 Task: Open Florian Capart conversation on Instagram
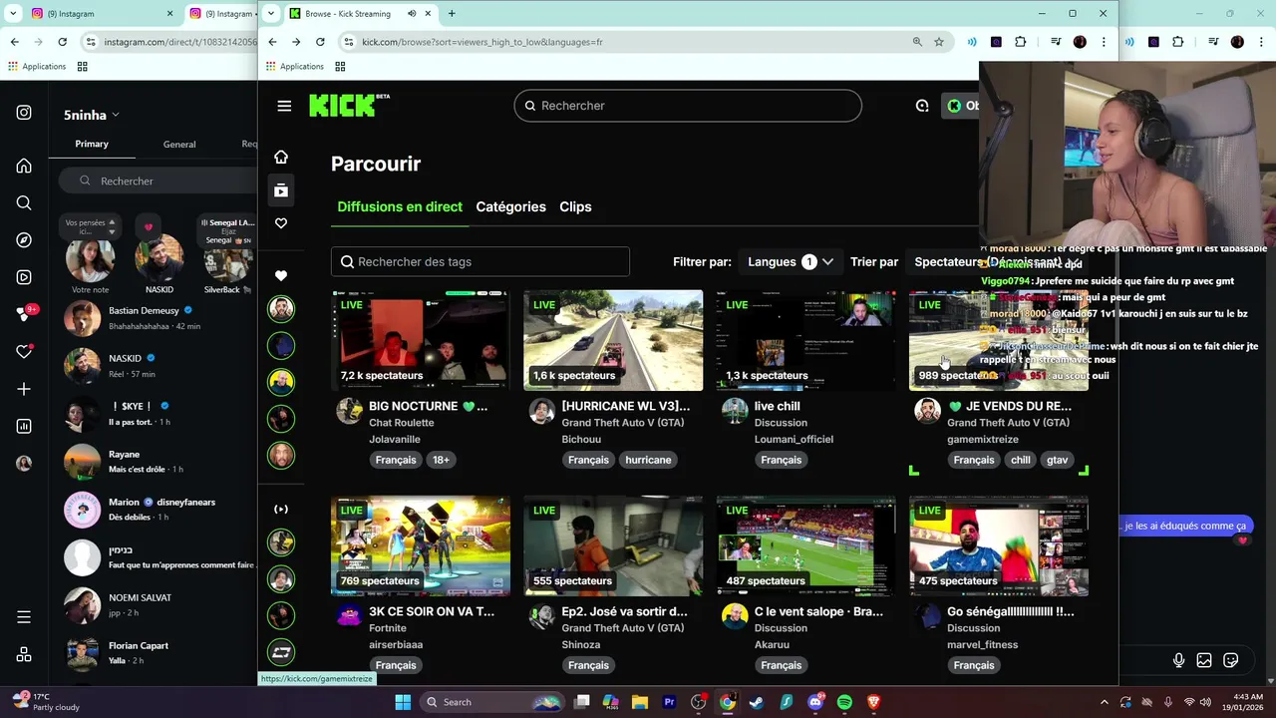pos(155,652)
